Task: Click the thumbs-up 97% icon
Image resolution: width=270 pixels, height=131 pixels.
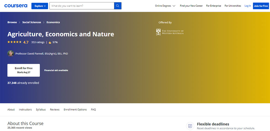Action: pos(50,42)
